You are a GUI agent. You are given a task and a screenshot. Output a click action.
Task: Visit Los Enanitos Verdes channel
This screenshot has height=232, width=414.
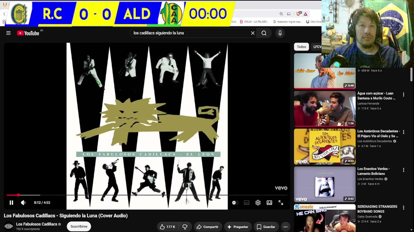(x=370, y=179)
